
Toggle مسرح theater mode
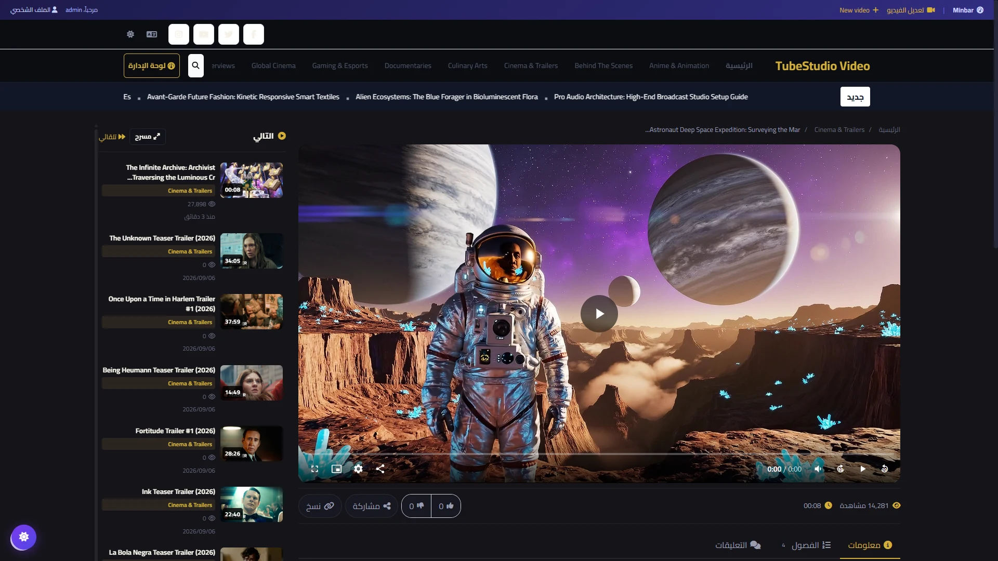point(148,137)
